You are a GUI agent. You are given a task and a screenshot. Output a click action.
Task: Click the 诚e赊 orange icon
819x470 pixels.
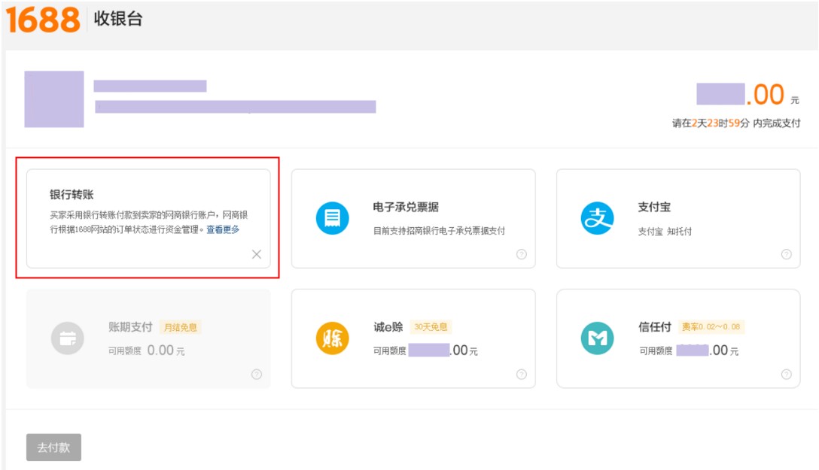332,338
